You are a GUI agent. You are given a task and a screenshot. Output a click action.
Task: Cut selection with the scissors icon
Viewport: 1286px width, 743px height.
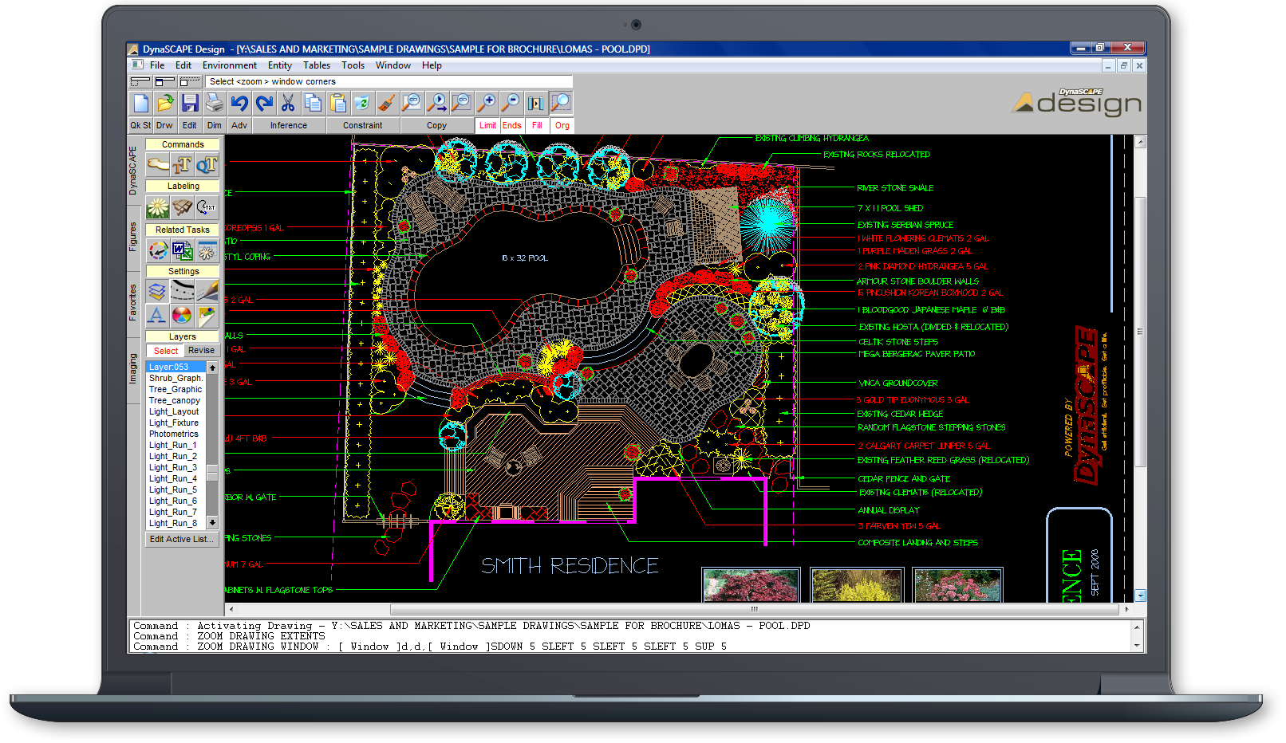click(288, 103)
